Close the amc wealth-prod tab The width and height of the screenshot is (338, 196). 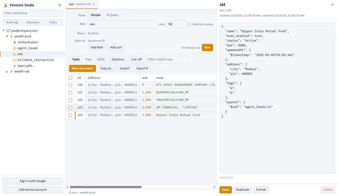(94, 4)
